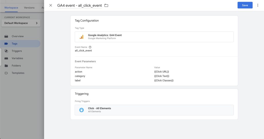Click the Overview icon in sidebar
264x139 pixels.
[x=6, y=36]
